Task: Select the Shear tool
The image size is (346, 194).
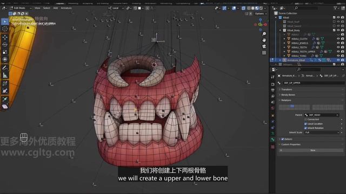Action: (5, 107)
